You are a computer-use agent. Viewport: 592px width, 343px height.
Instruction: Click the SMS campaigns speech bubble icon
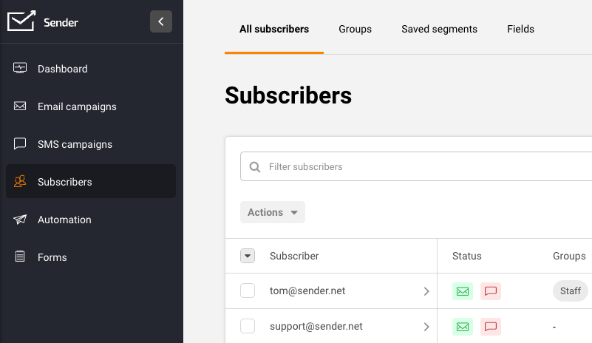tap(20, 144)
